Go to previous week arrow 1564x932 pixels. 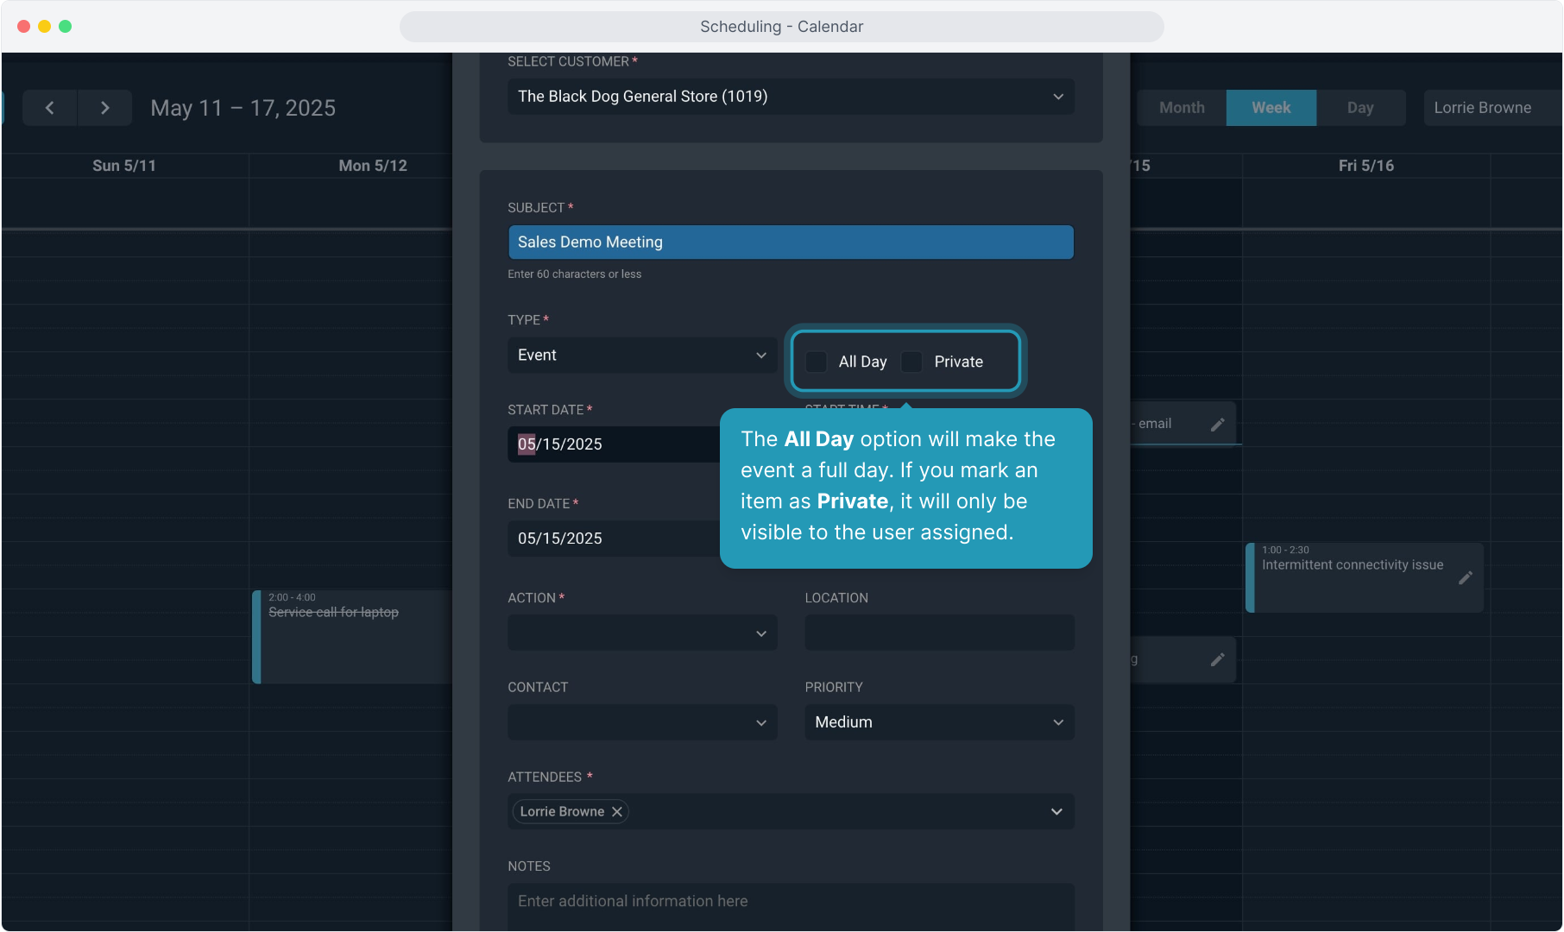(49, 108)
